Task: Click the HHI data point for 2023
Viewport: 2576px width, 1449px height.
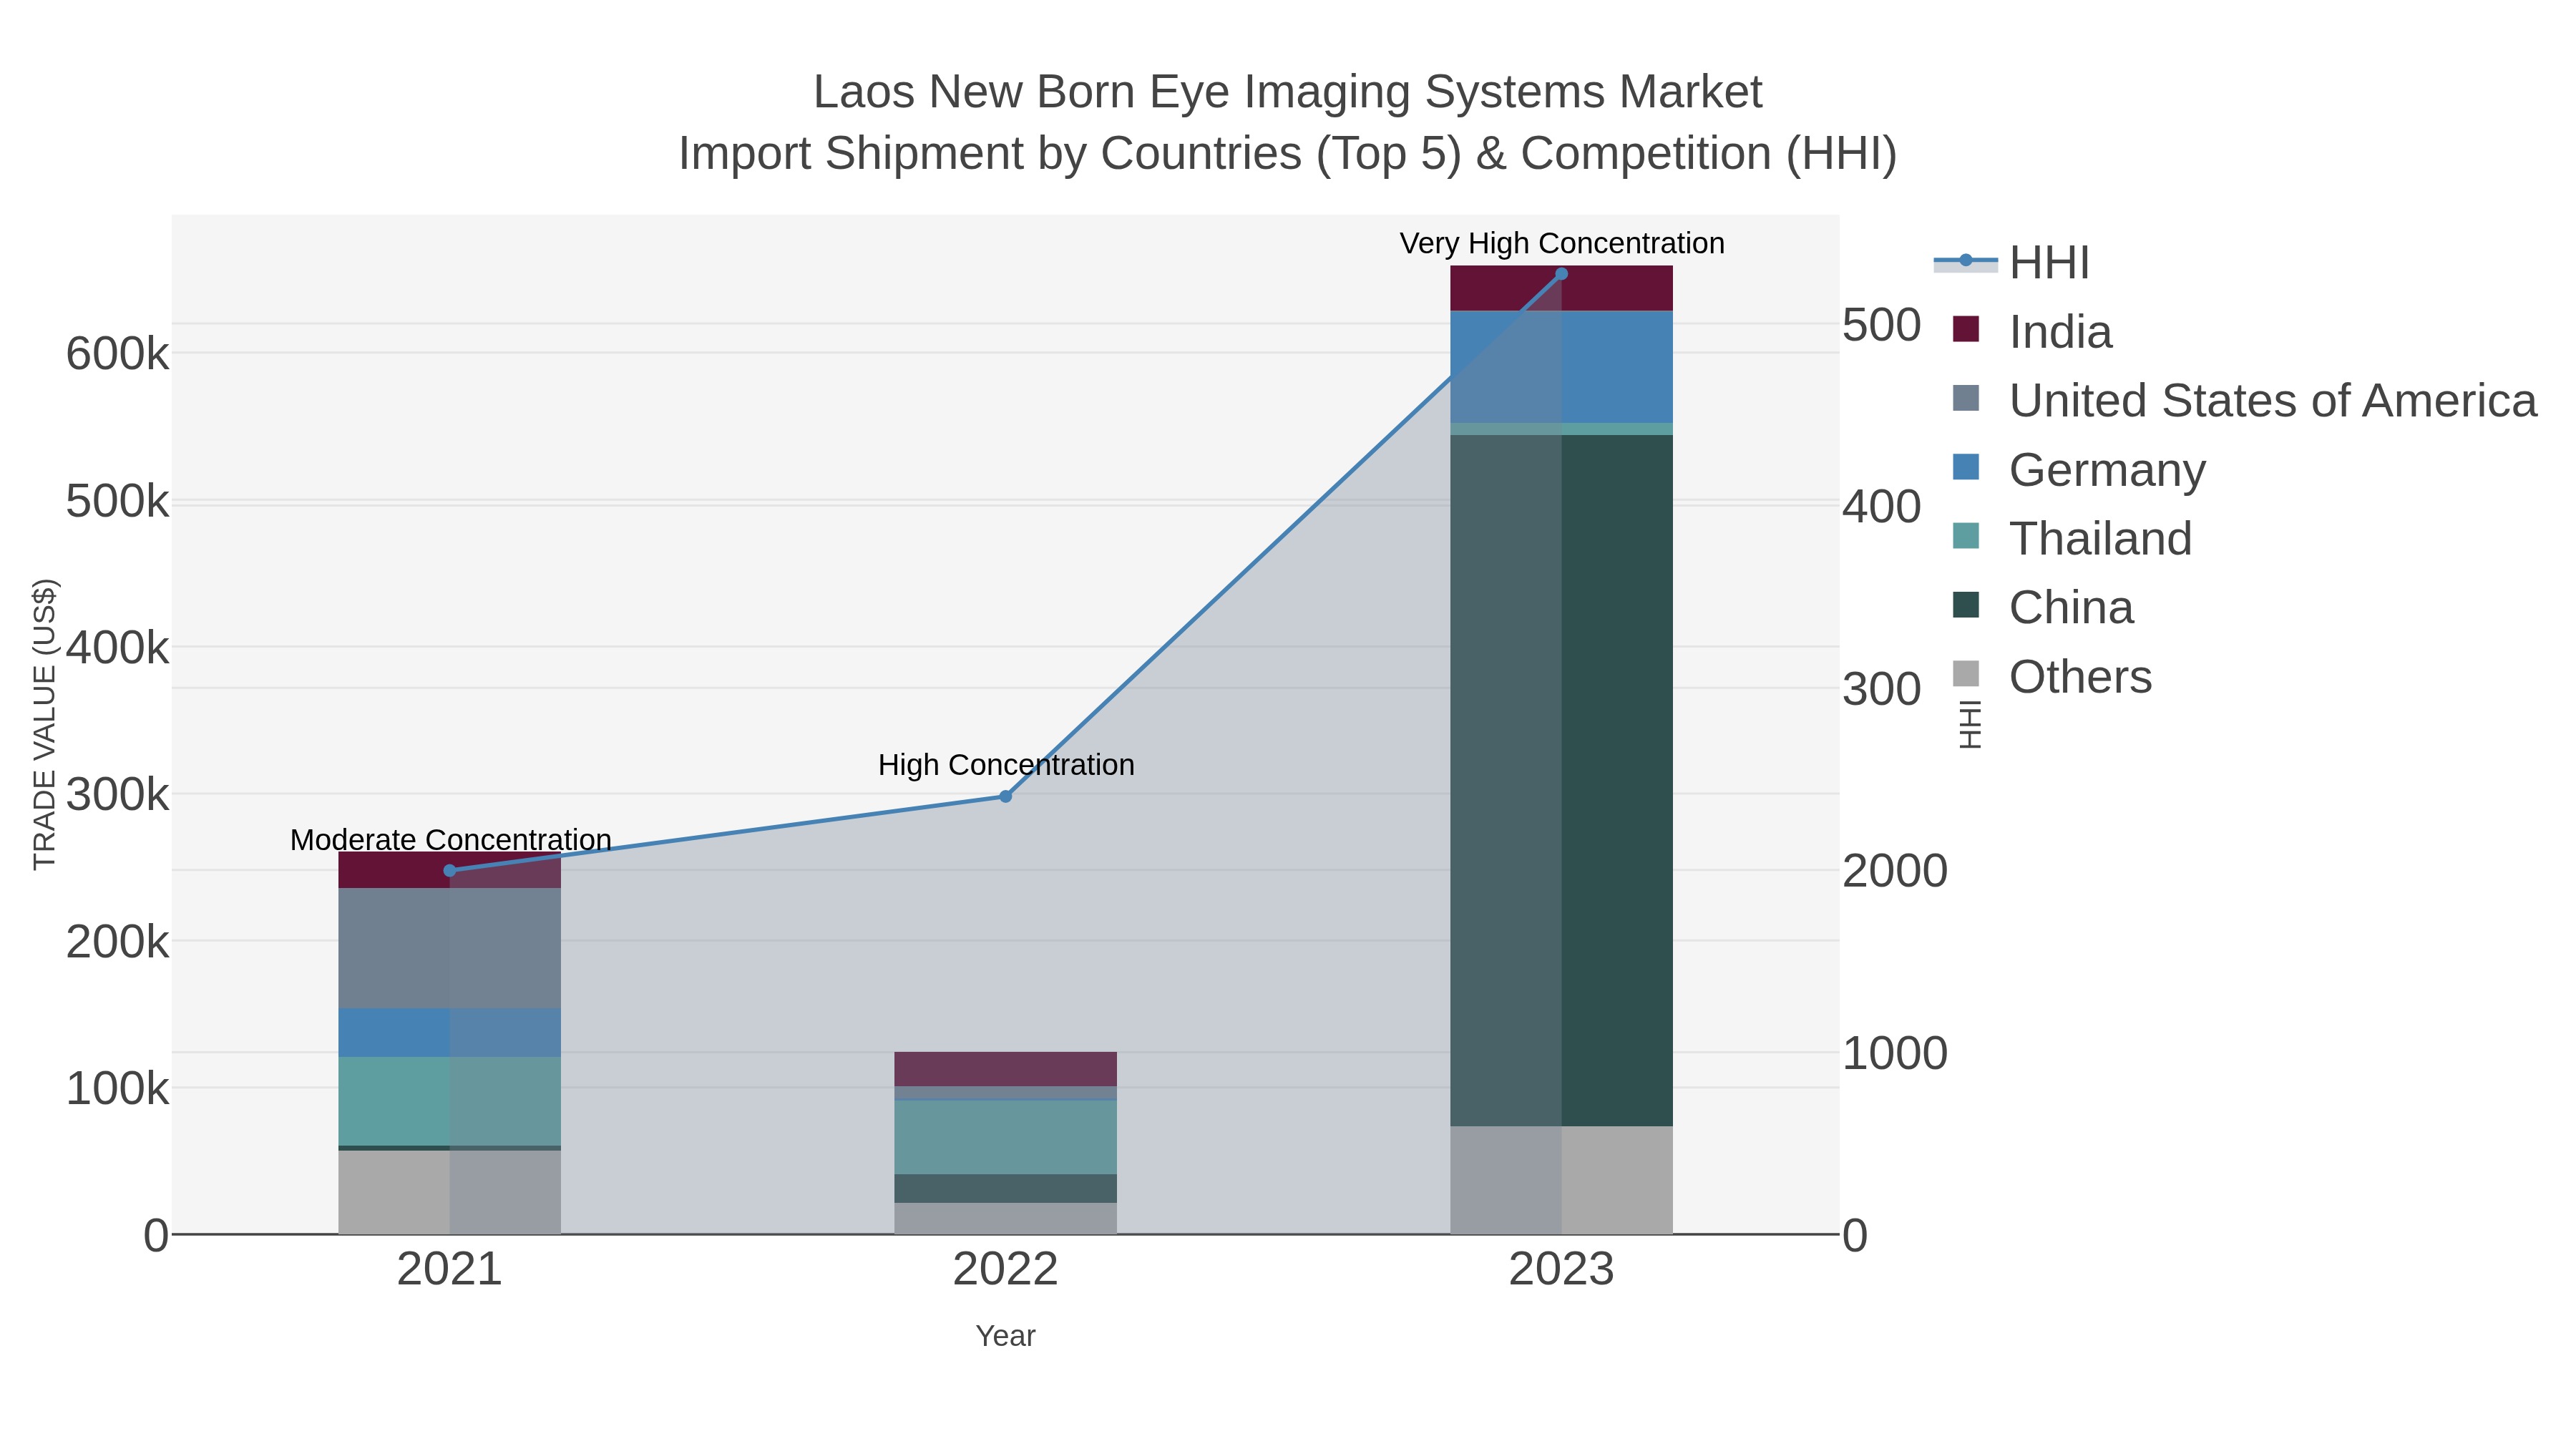Action: 1562,274
